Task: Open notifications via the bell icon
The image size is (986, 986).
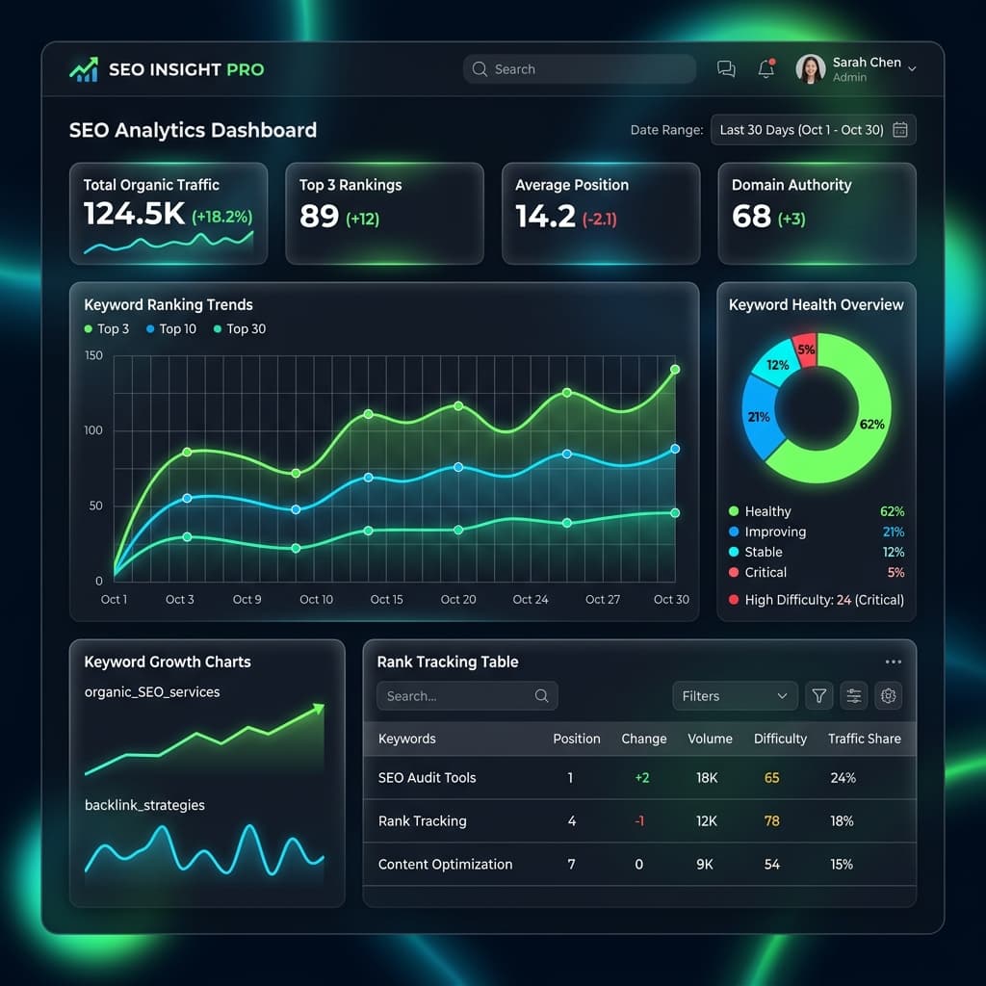Action: (x=765, y=68)
